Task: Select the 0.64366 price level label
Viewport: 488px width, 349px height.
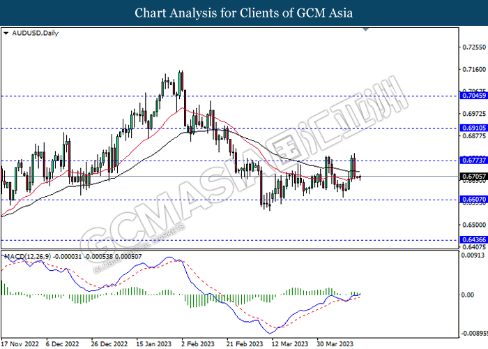Action: point(474,239)
